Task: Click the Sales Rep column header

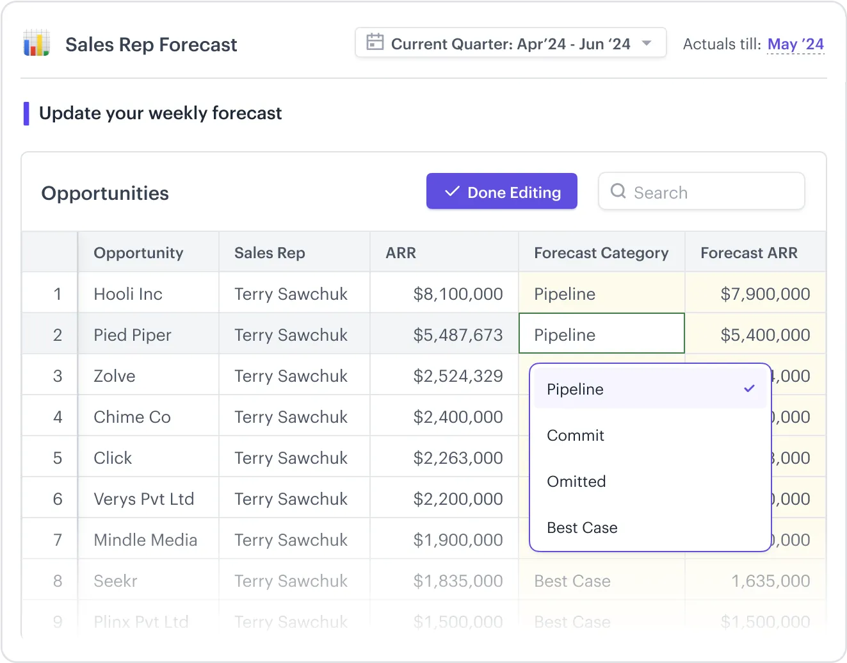Action: coord(294,252)
